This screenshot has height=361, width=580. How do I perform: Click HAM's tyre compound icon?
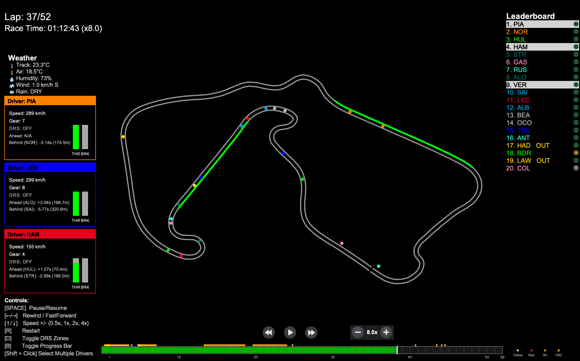point(576,47)
